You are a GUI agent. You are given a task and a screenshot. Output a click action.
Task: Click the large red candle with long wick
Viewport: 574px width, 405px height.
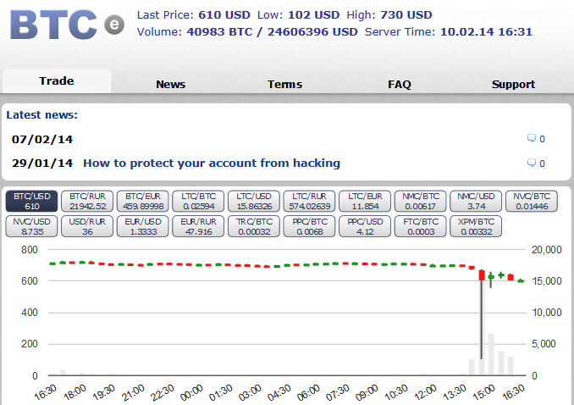[x=482, y=275]
